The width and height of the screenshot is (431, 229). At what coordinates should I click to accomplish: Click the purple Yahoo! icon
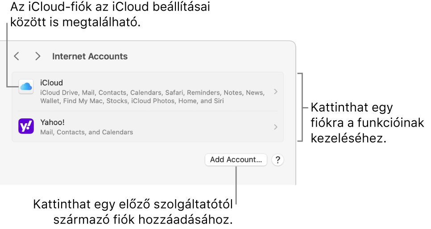point(26,126)
